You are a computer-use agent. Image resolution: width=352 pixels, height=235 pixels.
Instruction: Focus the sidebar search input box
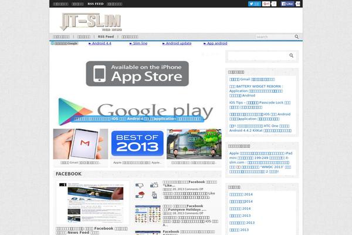[258, 56]
